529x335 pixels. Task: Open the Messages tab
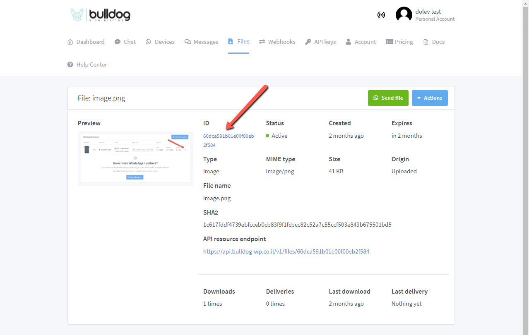[x=202, y=42]
